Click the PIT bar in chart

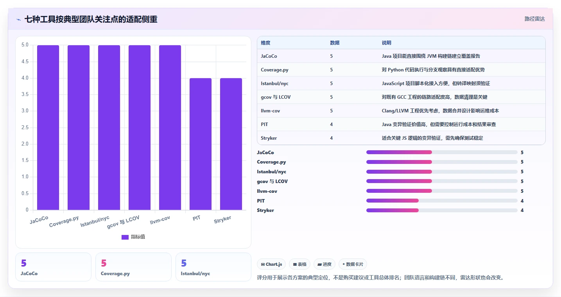tap(201, 144)
